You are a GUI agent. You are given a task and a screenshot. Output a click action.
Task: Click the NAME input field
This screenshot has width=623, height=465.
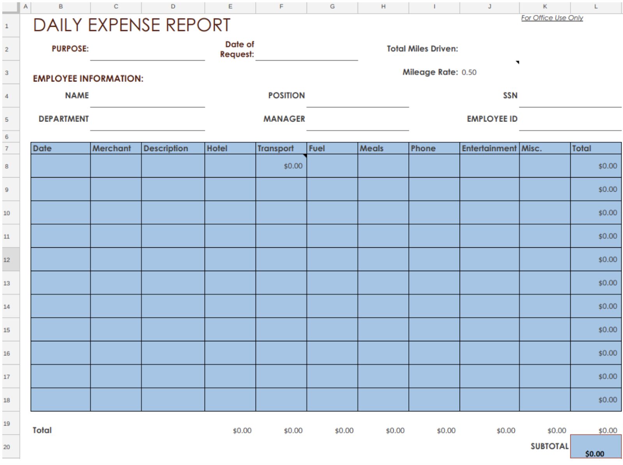coord(148,96)
